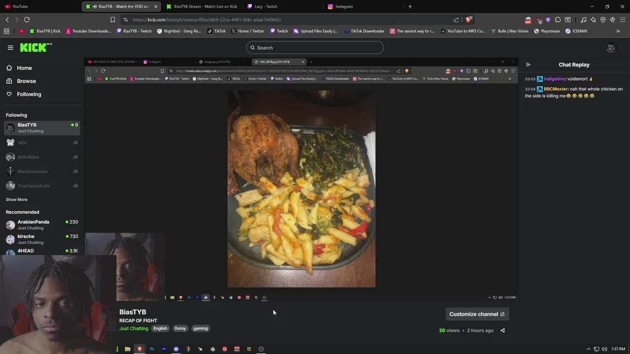Open the user profile avatar menu
This screenshot has width=630, height=354.
[x=611, y=48]
